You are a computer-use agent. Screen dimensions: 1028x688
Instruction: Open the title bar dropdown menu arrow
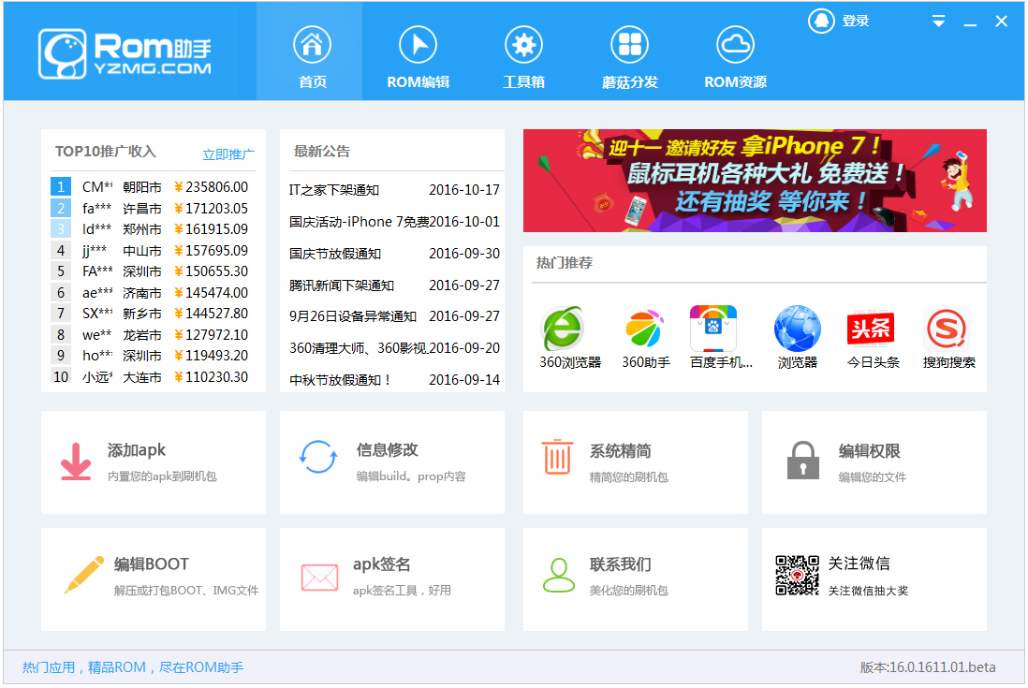(939, 21)
